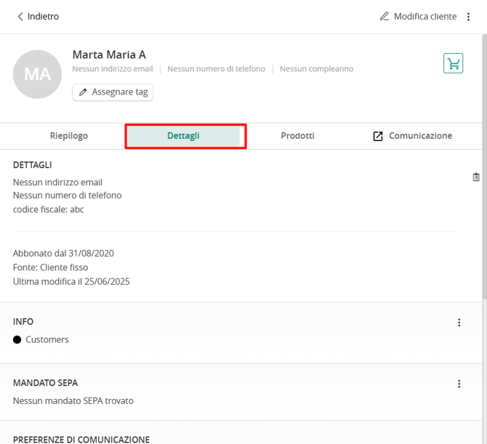Click the back chevron arrow icon
Viewport: 487px width, 444px height.
click(x=20, y=17)
